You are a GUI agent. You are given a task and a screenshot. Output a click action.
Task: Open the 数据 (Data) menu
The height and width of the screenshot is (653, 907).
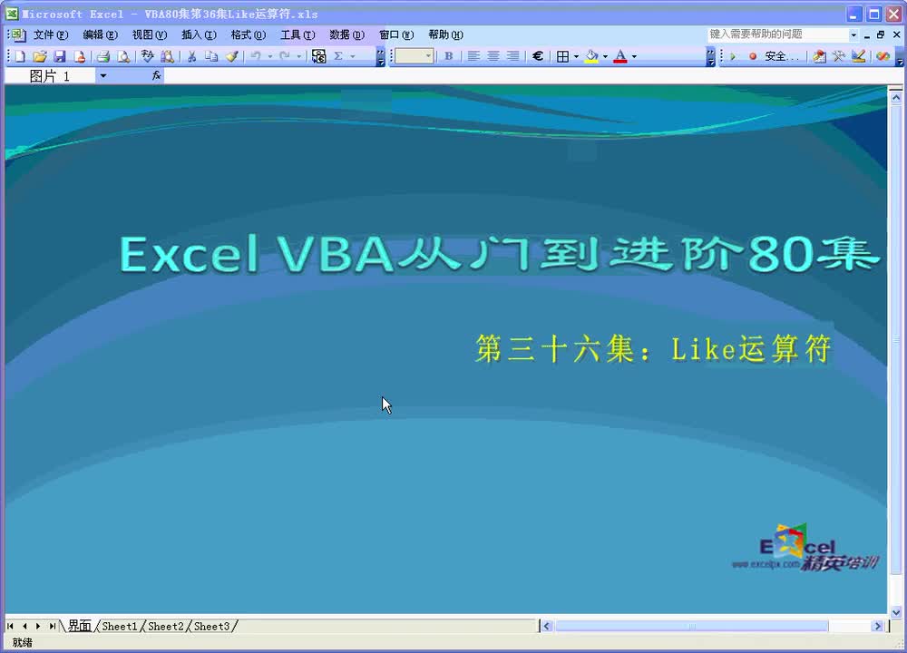coord(346,34)
